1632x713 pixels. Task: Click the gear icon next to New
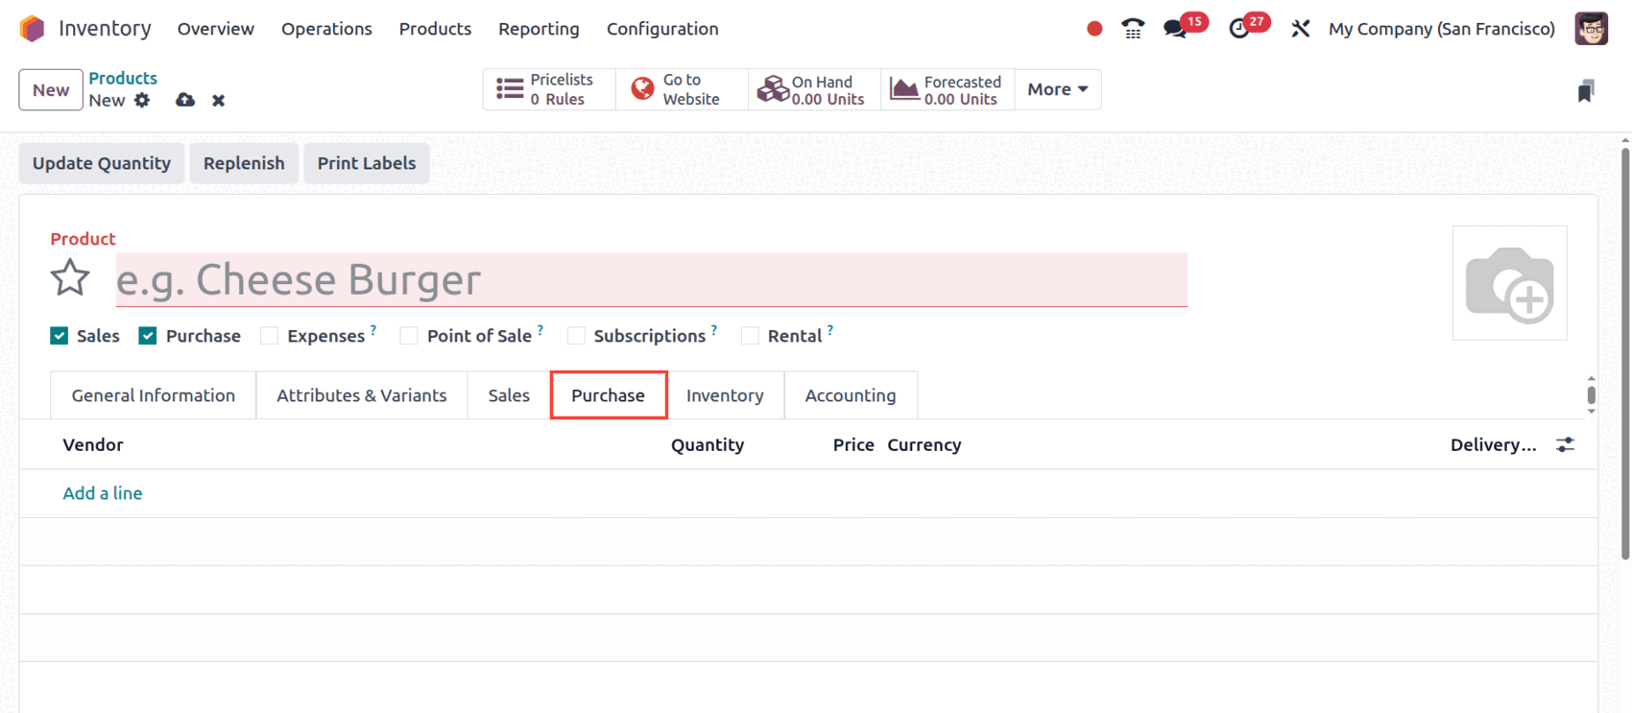tap(142, 100)
